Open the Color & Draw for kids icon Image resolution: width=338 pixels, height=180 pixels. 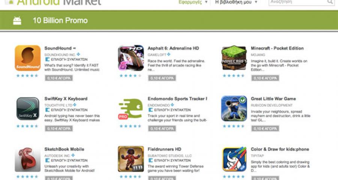click(x=234, y=159)
